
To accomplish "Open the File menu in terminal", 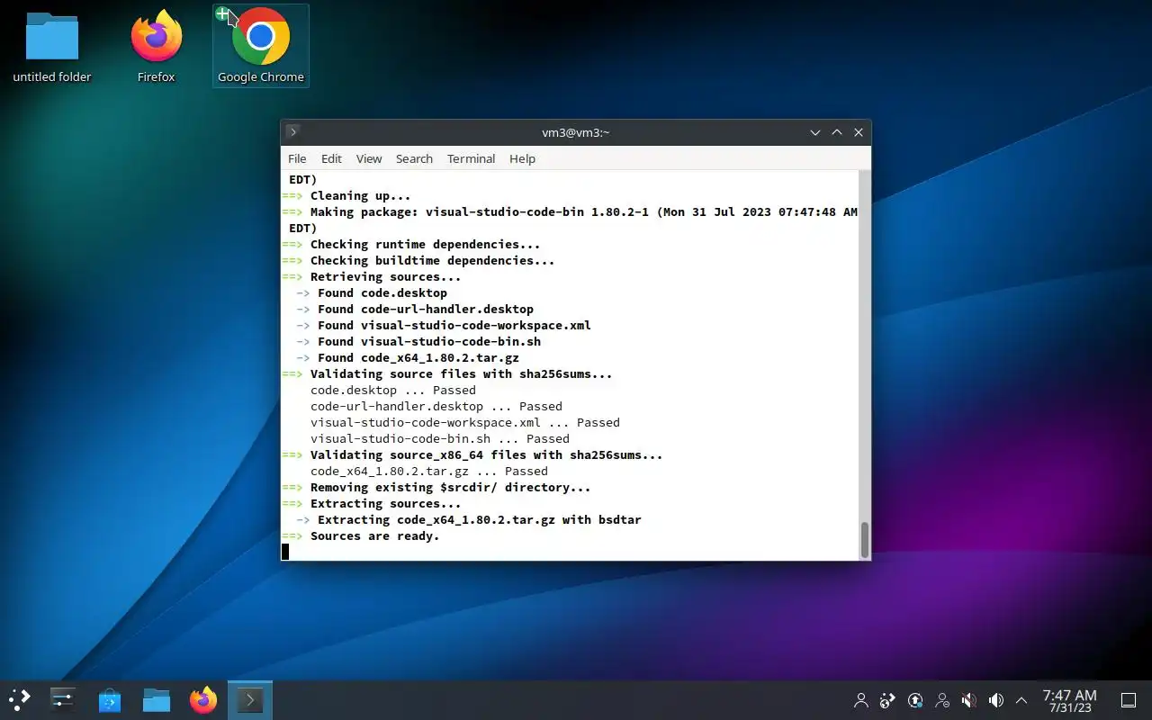I will 297,158.
